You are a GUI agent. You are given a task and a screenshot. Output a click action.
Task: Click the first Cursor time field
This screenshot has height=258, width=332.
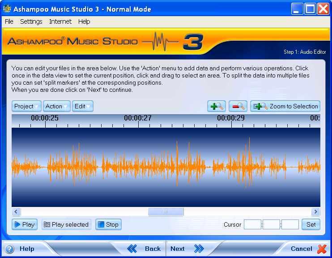point(252,224)
